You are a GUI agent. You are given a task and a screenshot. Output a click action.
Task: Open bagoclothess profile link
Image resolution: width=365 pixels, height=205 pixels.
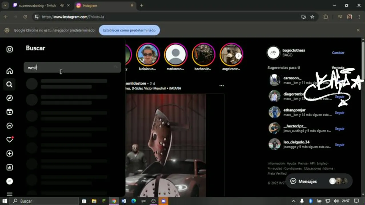pos(294,50)
